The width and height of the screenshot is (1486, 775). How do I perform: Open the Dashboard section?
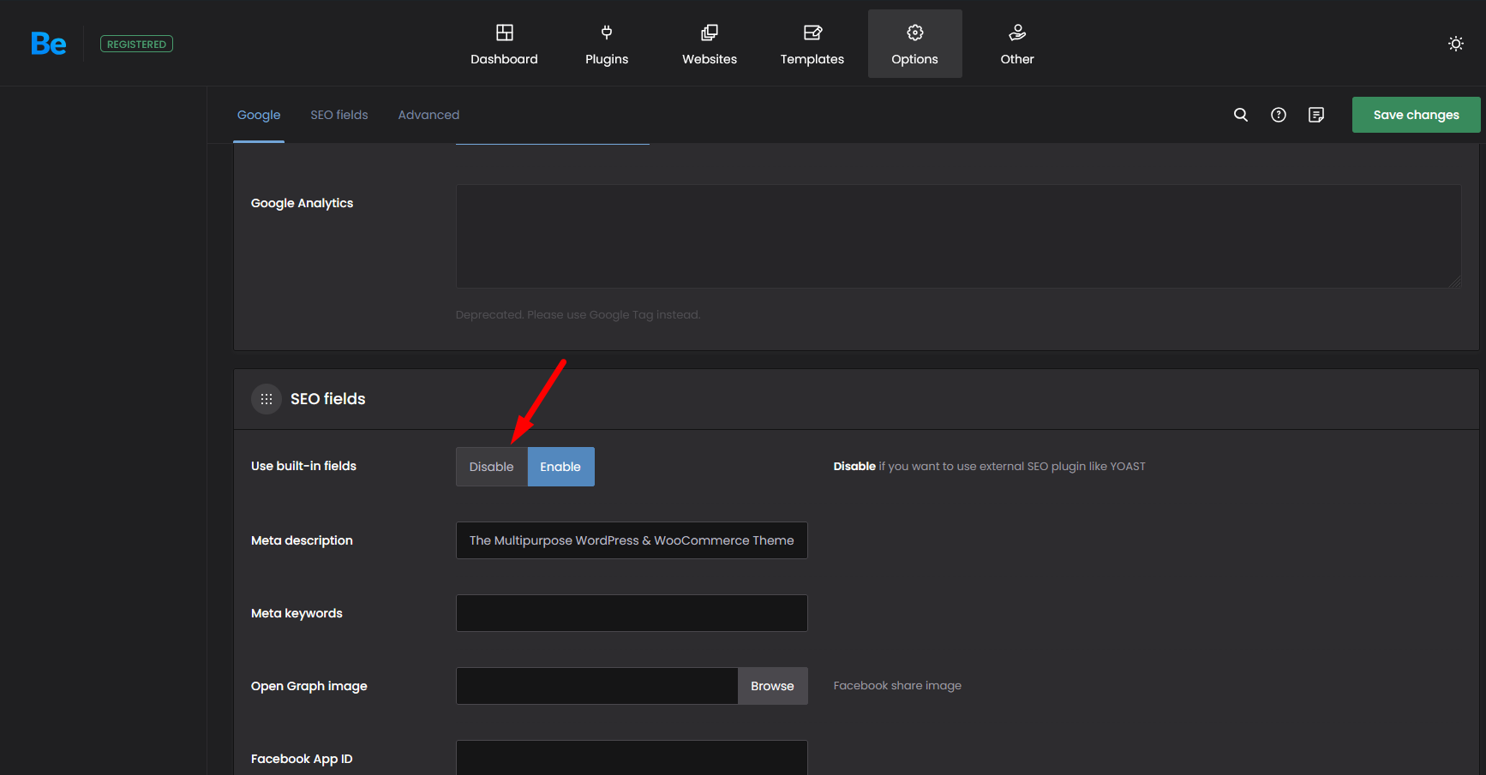tap(504, 44)
